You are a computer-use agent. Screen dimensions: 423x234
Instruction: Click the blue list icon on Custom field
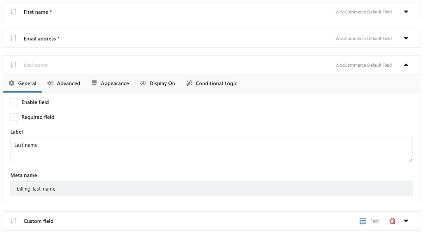tap(363, 221)
